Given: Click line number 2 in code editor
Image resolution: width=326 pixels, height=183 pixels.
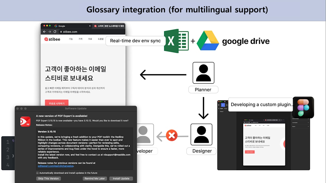Looking at the screenshot, I should pyautogui.click(x=8, y=149).
